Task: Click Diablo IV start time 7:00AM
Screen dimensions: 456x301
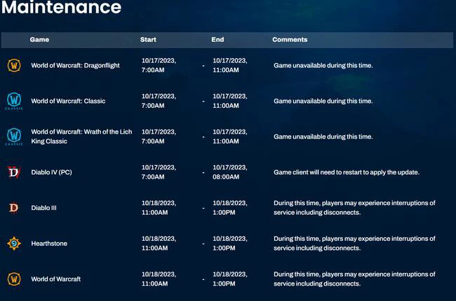Action: pyautogui.click(x=159, y=172)
